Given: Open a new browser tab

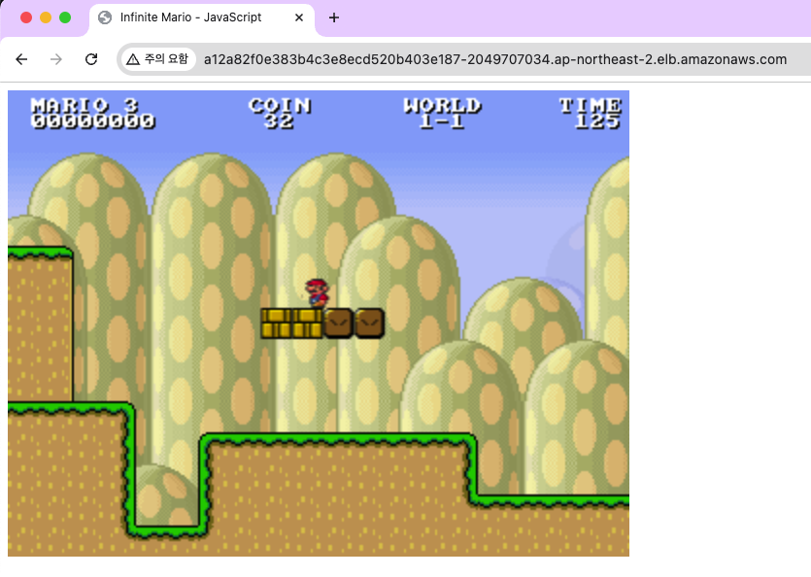Looking at the screenshot, I should (334, 17).
